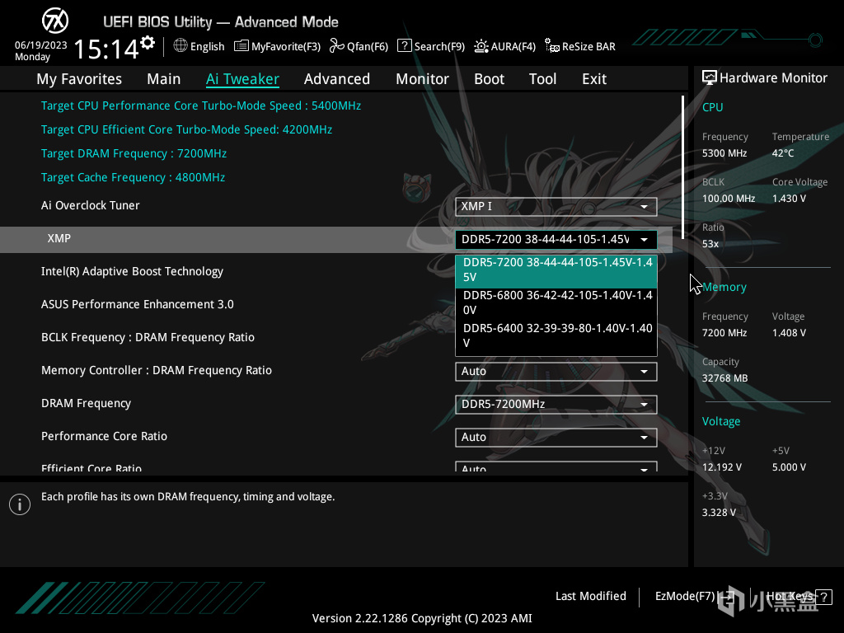Click Target CPU Efficient Core Turbo-Mode Speed text
844x633 pixels.
pyautogui.click(x=186, y=129)
